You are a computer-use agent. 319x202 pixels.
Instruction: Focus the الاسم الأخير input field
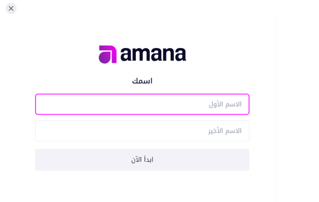pyautogui.click(x=142, y=130)
